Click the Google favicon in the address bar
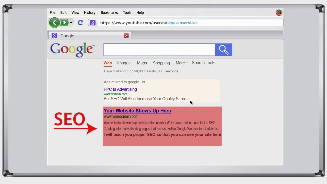This screenshot has width=327, height=184. click(92, 23)
